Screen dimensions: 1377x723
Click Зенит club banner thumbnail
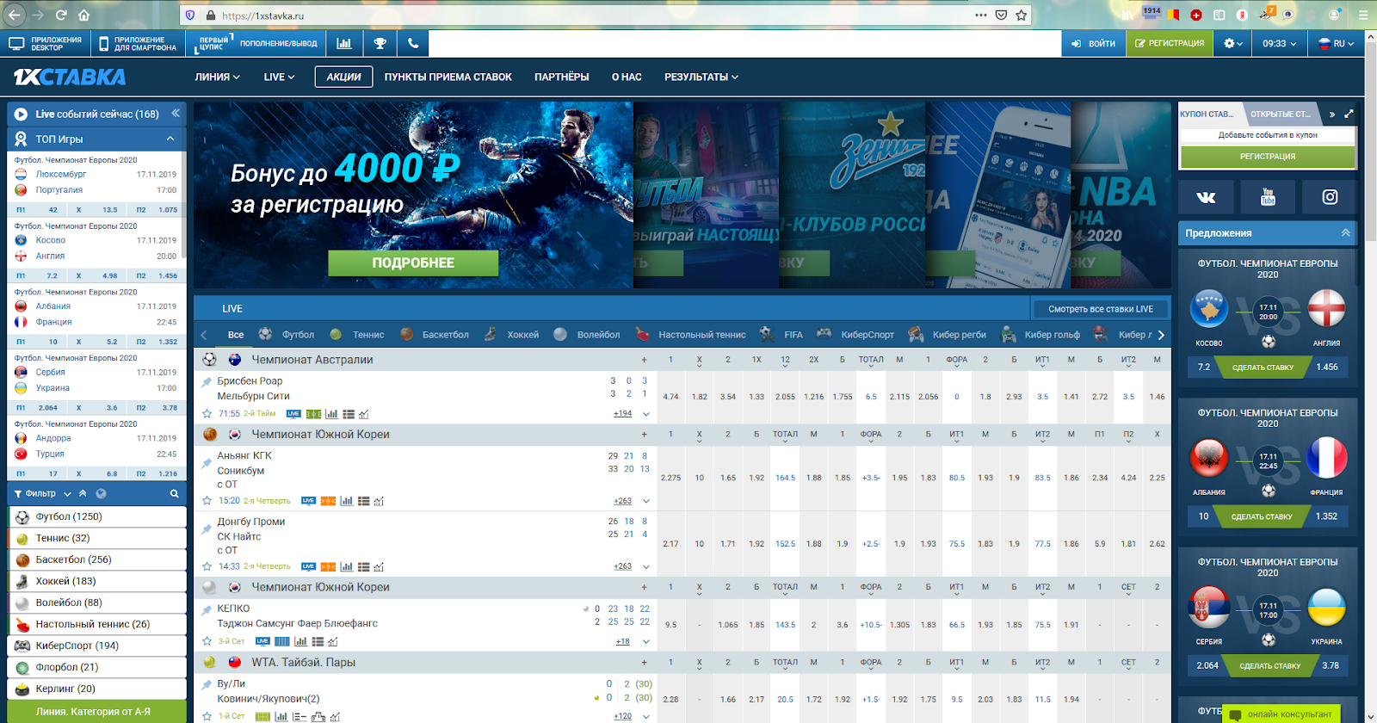pos(852,195)
